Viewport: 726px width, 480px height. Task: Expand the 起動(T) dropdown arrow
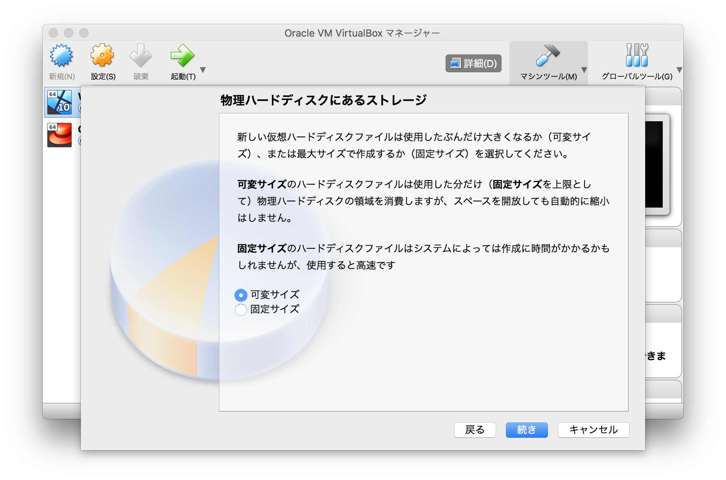click(204, 71)
